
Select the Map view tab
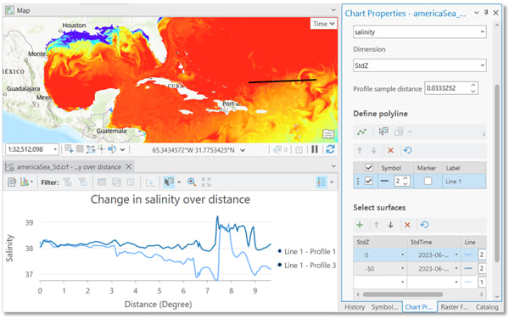18,10
